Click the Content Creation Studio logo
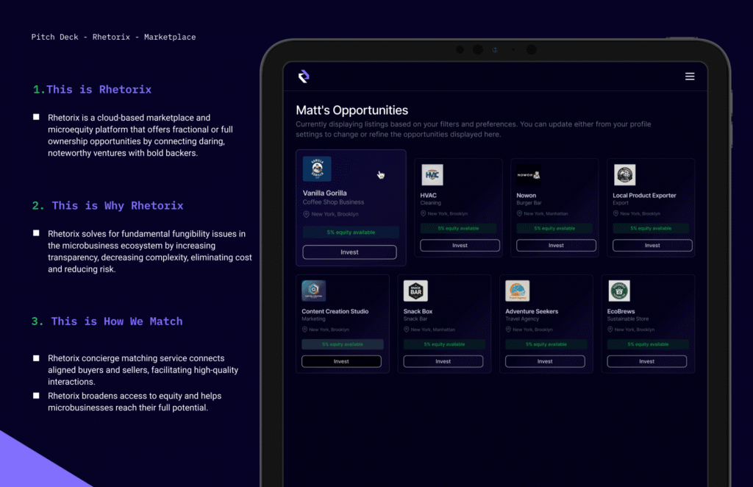The image size is (753, 487). point(313,291)
